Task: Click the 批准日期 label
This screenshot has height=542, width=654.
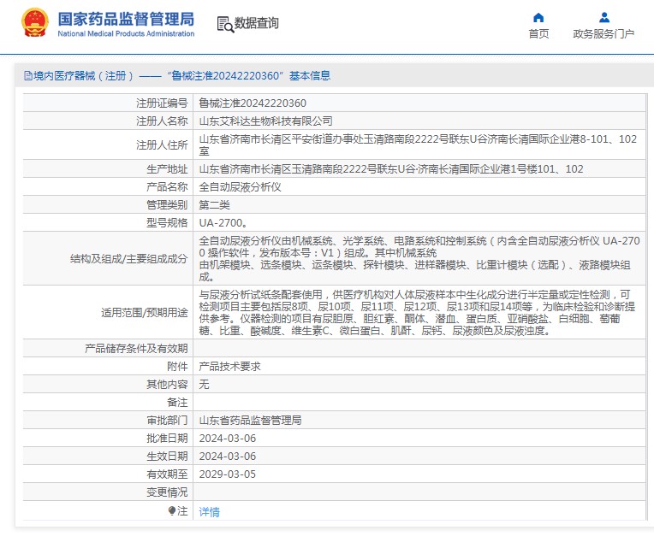Action: click(167, 438)
